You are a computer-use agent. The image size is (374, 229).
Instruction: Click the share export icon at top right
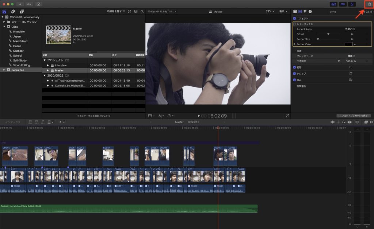(370, 4)
